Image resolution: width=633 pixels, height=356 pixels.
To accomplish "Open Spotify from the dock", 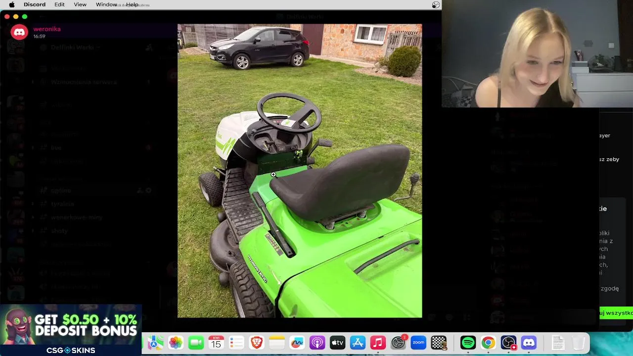I will click(468, 343).
